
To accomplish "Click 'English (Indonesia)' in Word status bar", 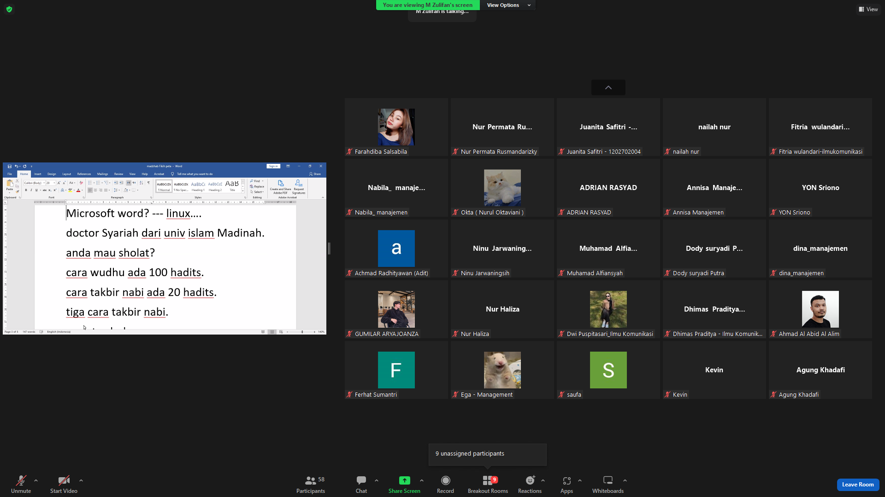I will click(59, 332).
